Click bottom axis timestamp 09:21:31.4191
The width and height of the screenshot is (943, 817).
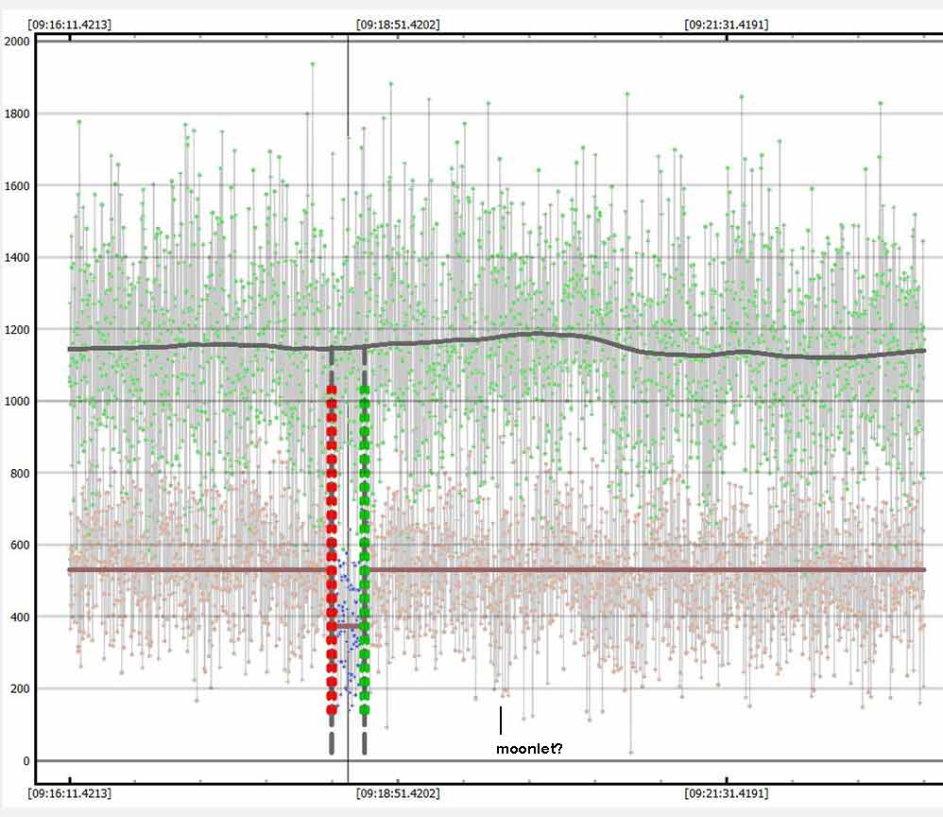(726, 794)
